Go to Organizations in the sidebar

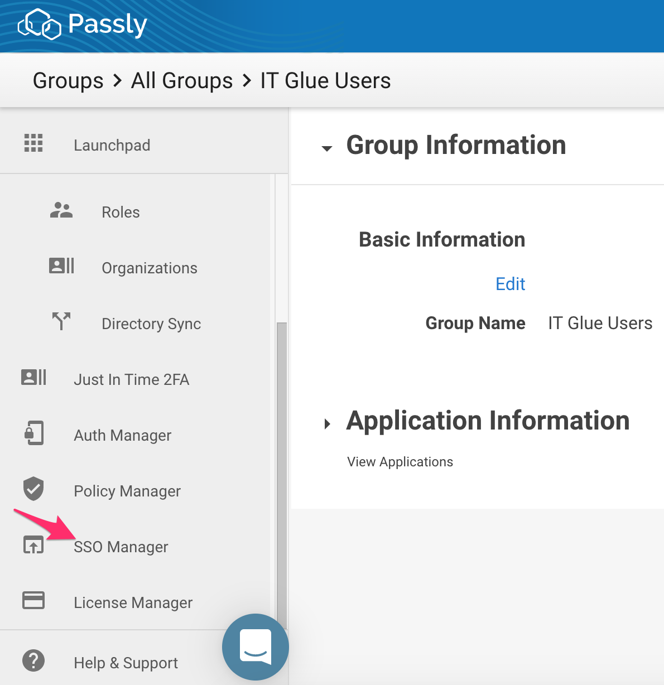pyautogui.click(x=150, y=268)
